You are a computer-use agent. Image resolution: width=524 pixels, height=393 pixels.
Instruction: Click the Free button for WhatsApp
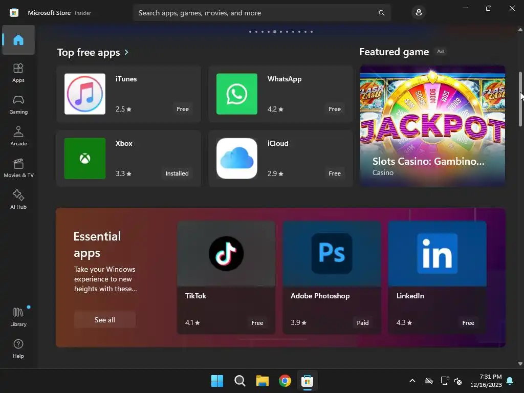click(x=335, y=109)
